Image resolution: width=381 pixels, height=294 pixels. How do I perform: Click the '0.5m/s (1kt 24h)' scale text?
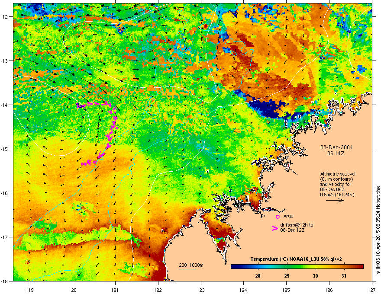[337, 195]
